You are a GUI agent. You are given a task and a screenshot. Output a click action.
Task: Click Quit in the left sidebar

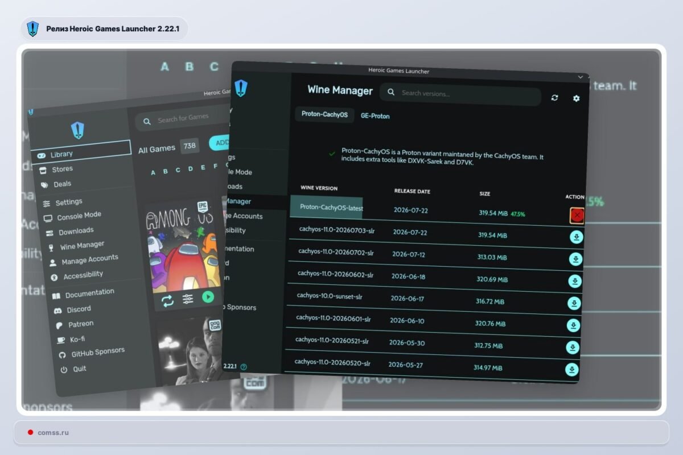(x=80, y=369)
